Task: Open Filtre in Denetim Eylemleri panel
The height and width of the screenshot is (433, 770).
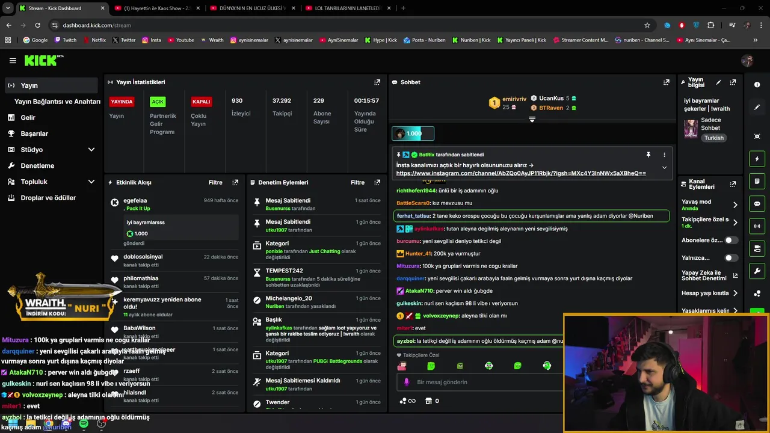Action: (358, 182)
